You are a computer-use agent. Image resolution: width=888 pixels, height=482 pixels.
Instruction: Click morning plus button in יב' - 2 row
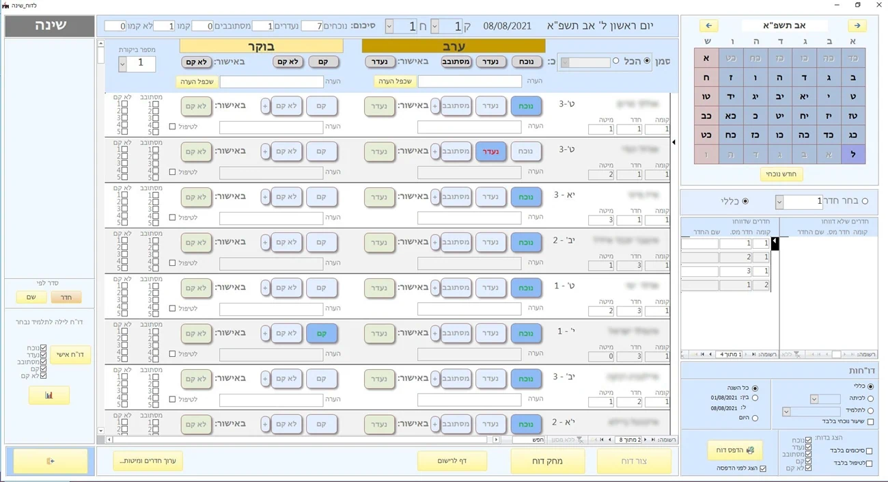pyautogui.click(x=265, y=242)
